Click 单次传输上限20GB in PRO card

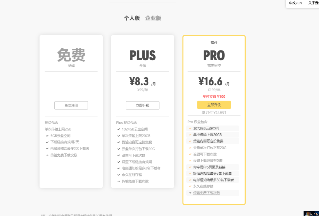click(208, 135)
